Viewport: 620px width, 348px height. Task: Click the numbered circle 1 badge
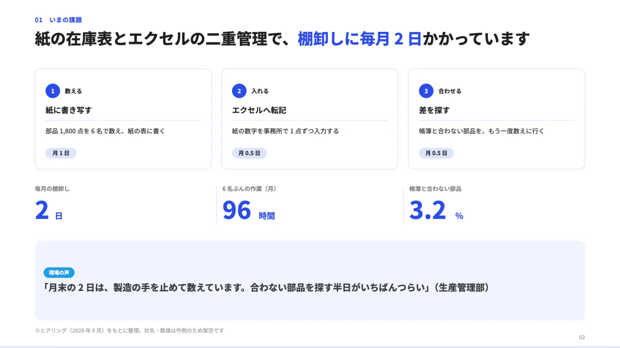(53, 91)
